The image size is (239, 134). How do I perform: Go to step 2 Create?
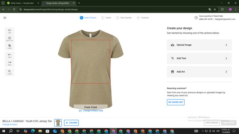pyautogui.click(x=106, y=18)
